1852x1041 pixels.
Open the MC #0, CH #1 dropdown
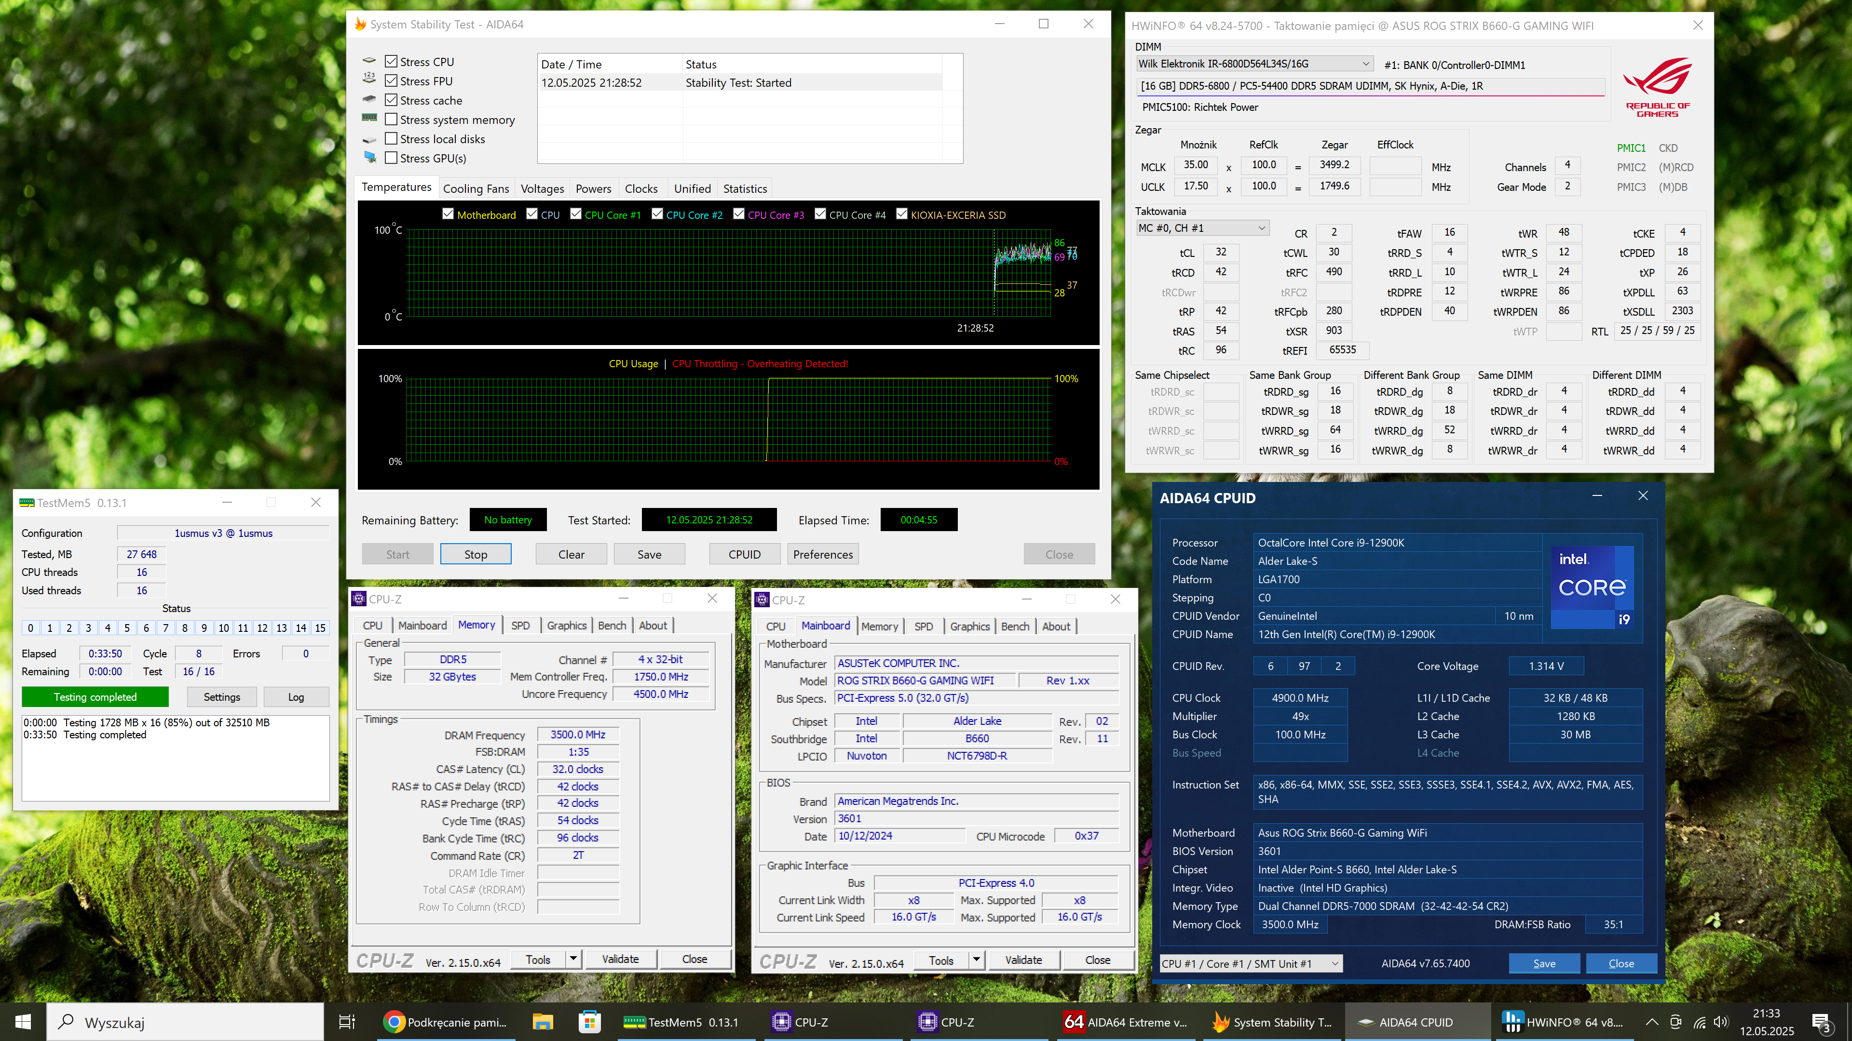click(x=1261, y=228)
